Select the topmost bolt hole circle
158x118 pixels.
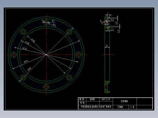coord(46,22)
